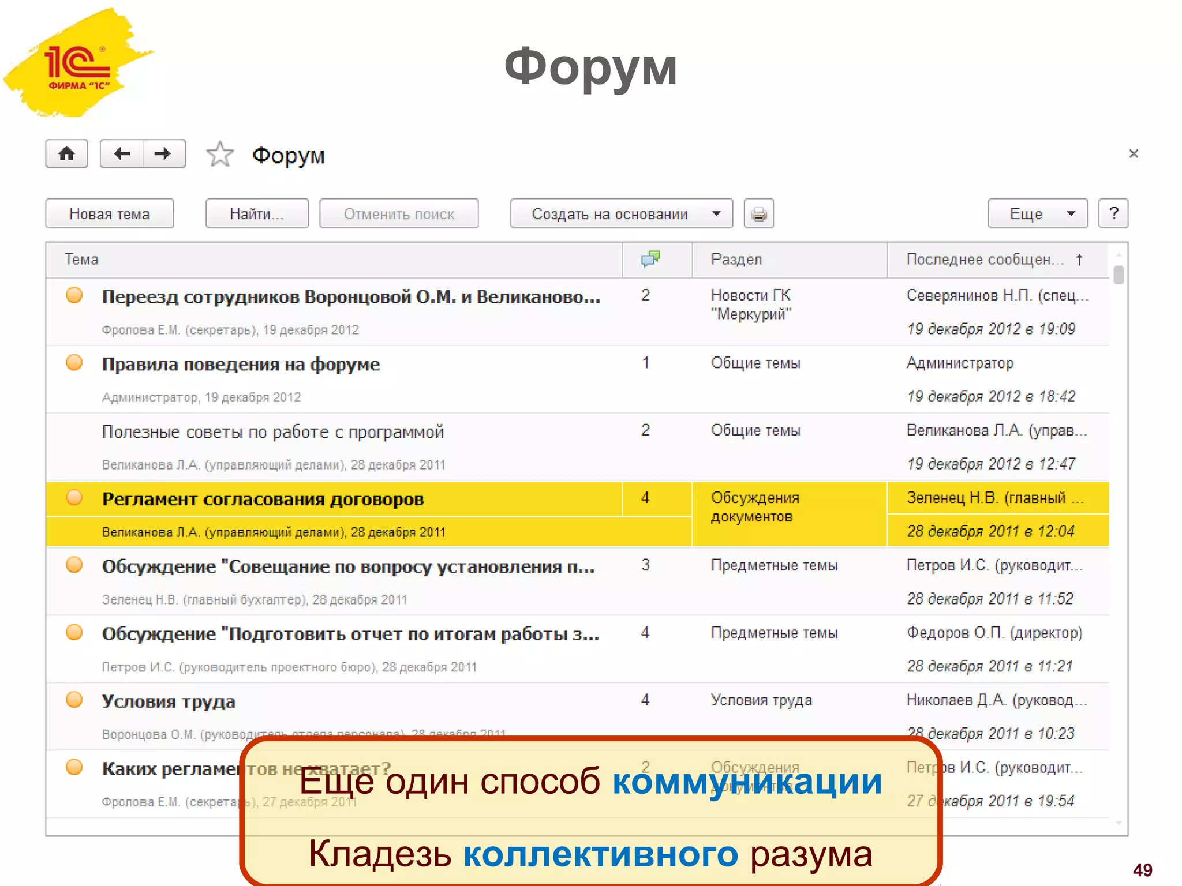Image resolution: width=1182 pixels, height=886 pixels.
Task: Select topic Обсуждение "Подготовить отчет по итогам
Action: pos(350,634)
